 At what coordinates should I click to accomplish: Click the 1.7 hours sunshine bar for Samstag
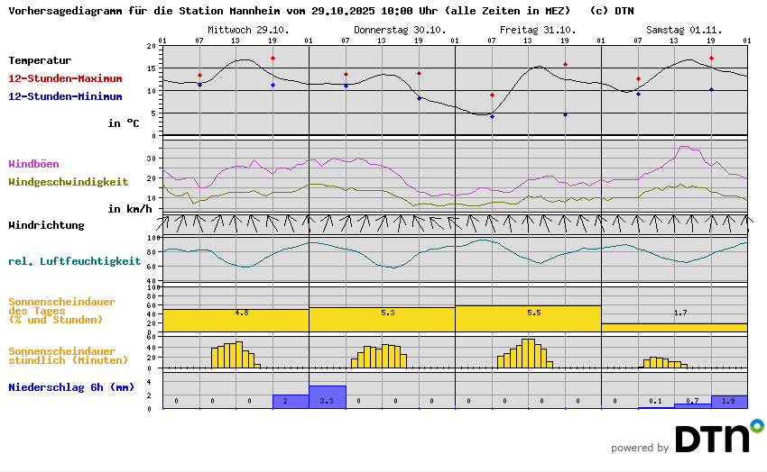coord(674,327)
